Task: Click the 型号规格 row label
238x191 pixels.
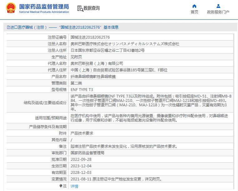Action: [59, 90]
